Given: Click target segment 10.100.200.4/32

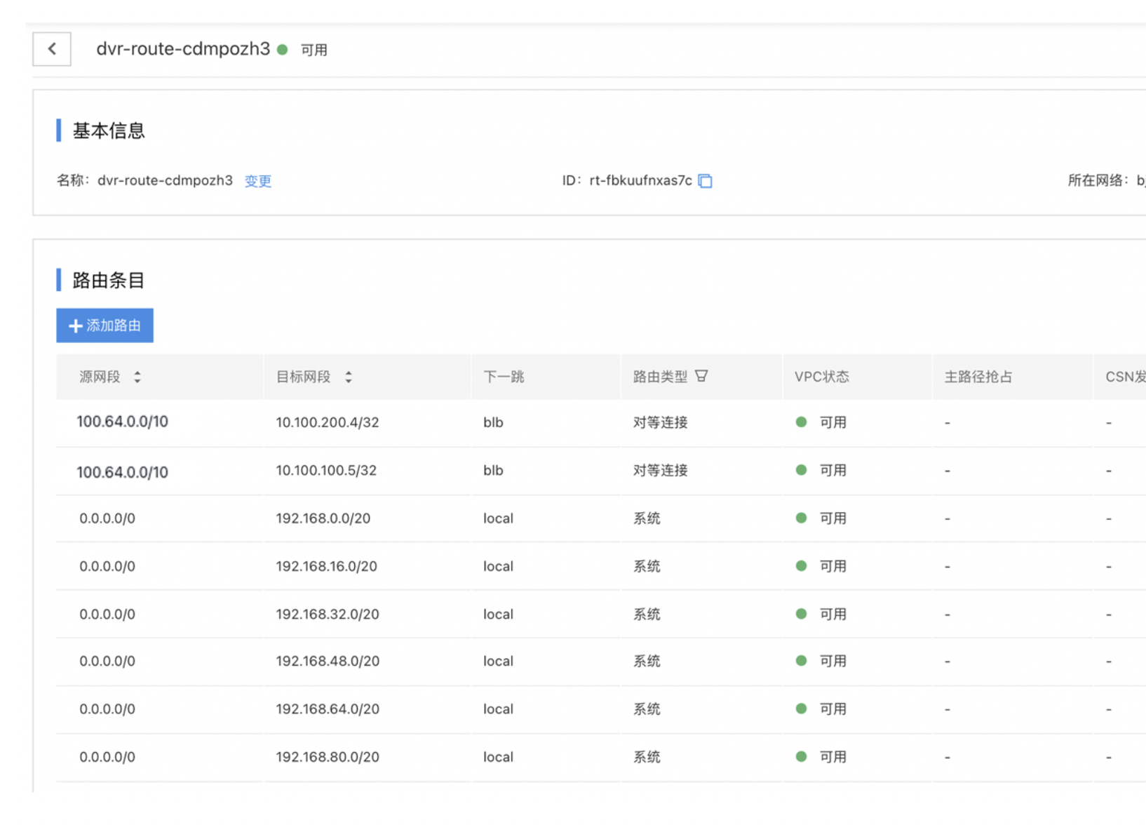Looking at the screenshot, I should click(x=328, y=422).
